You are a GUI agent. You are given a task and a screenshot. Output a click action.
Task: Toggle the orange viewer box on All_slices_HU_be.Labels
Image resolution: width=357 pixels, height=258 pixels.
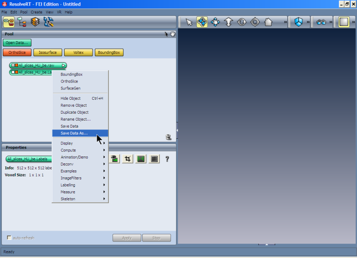tap(16, 72)
